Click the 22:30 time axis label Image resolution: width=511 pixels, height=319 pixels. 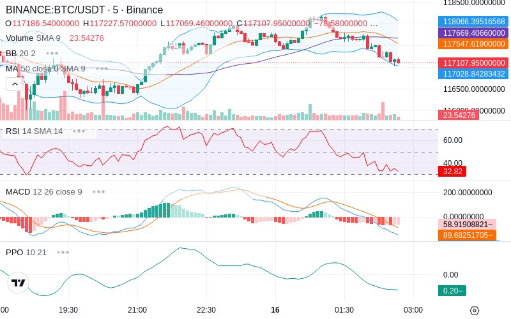coord(206,310)
